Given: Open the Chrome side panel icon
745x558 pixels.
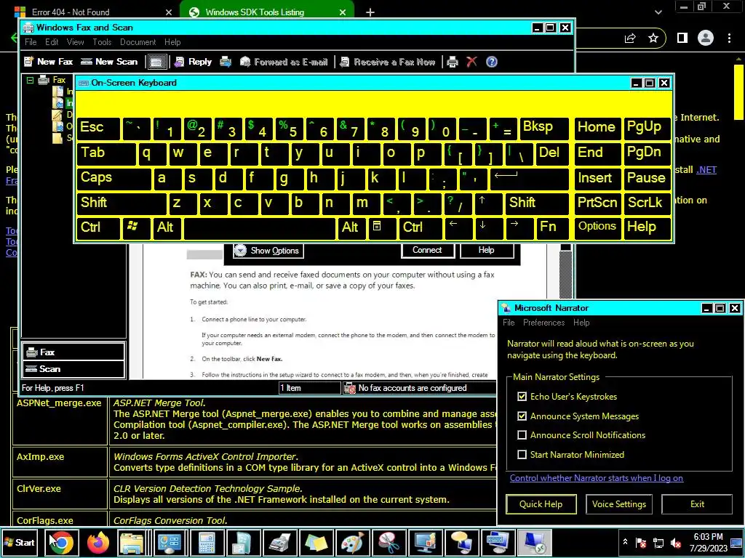Looking at the screenshot, I should click(x=682, y=38).
